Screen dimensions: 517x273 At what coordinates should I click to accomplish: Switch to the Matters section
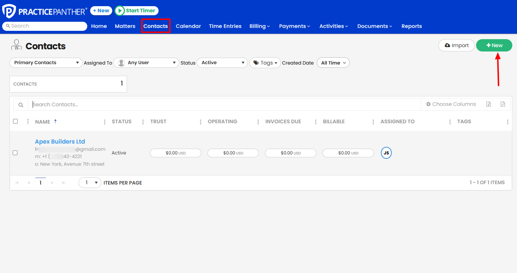click(x=125, y=26)
